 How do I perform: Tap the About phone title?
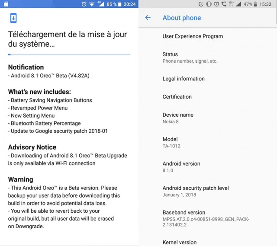(182, 18)
